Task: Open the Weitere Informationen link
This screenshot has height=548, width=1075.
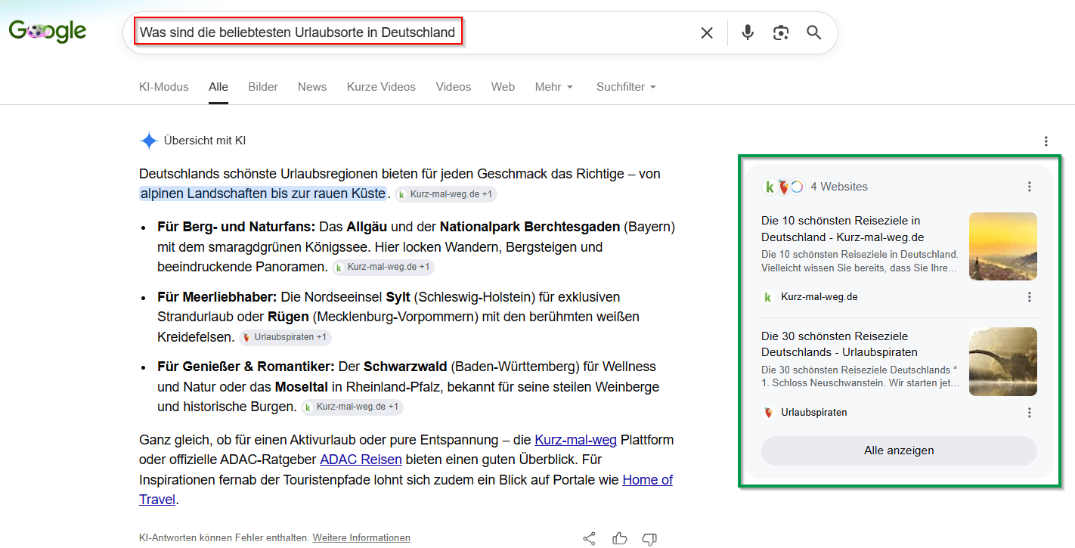Action: tap(361, 538)
